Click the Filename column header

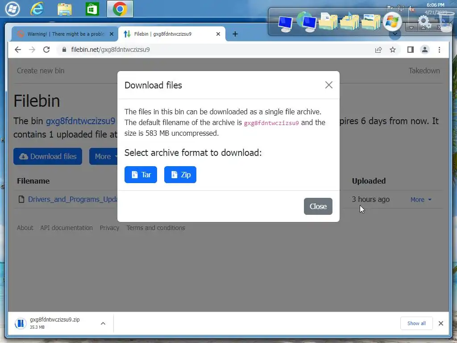point(33,181)
